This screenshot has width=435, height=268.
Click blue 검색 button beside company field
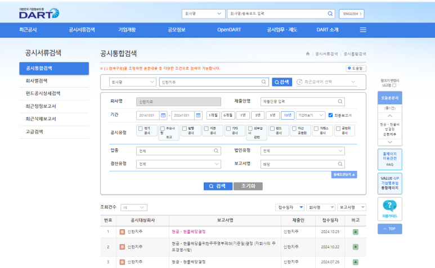pyautogui.click(x=282, y=82)
